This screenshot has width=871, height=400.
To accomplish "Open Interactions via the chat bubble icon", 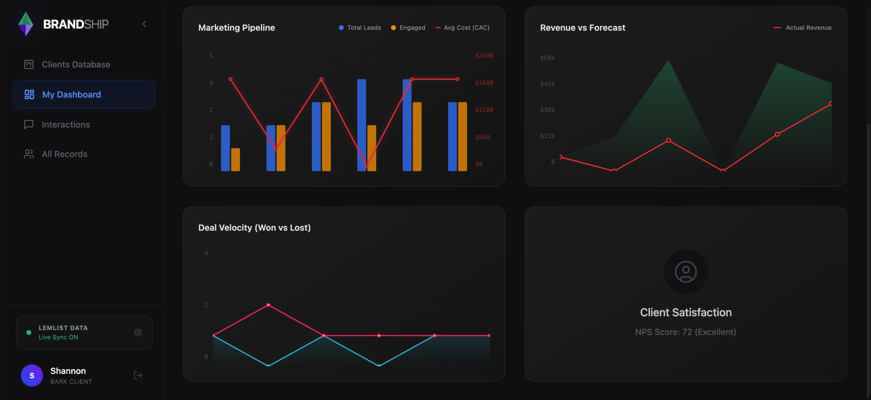I will 29,124.
